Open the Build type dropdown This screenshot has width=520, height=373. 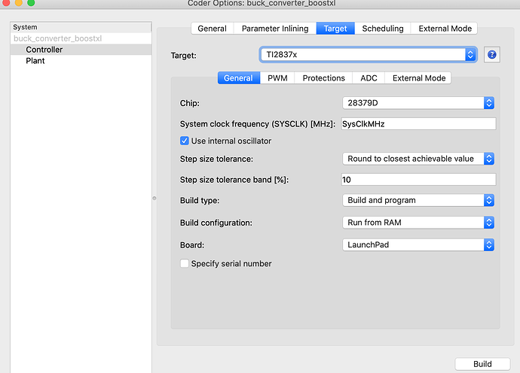pyautogui.click(x=418, y=201)
